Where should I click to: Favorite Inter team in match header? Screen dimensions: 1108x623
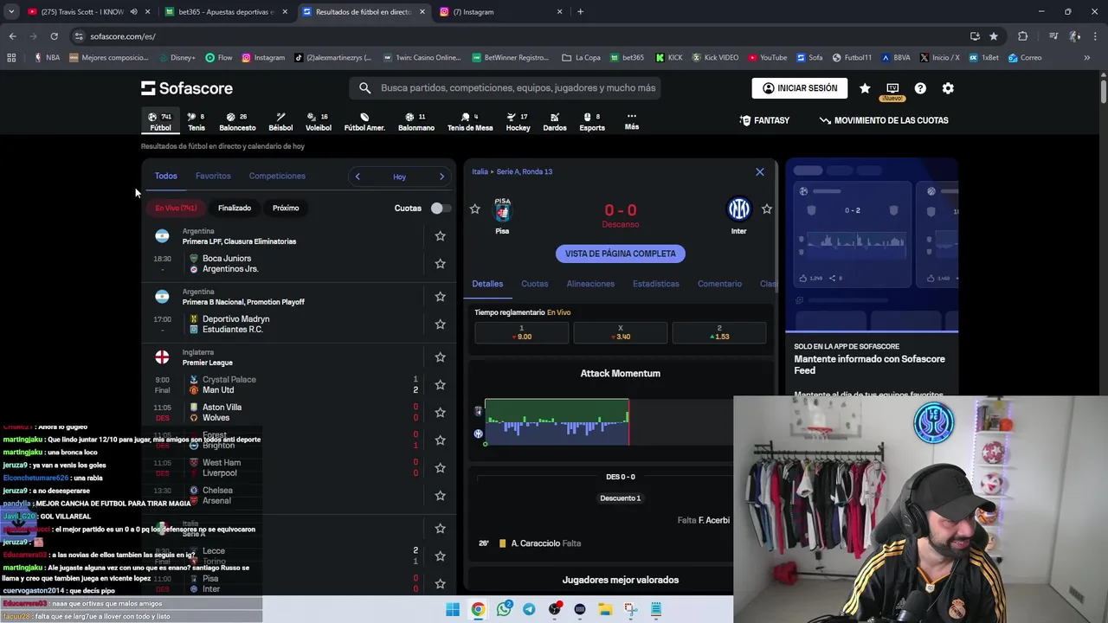tap(767, 209)
